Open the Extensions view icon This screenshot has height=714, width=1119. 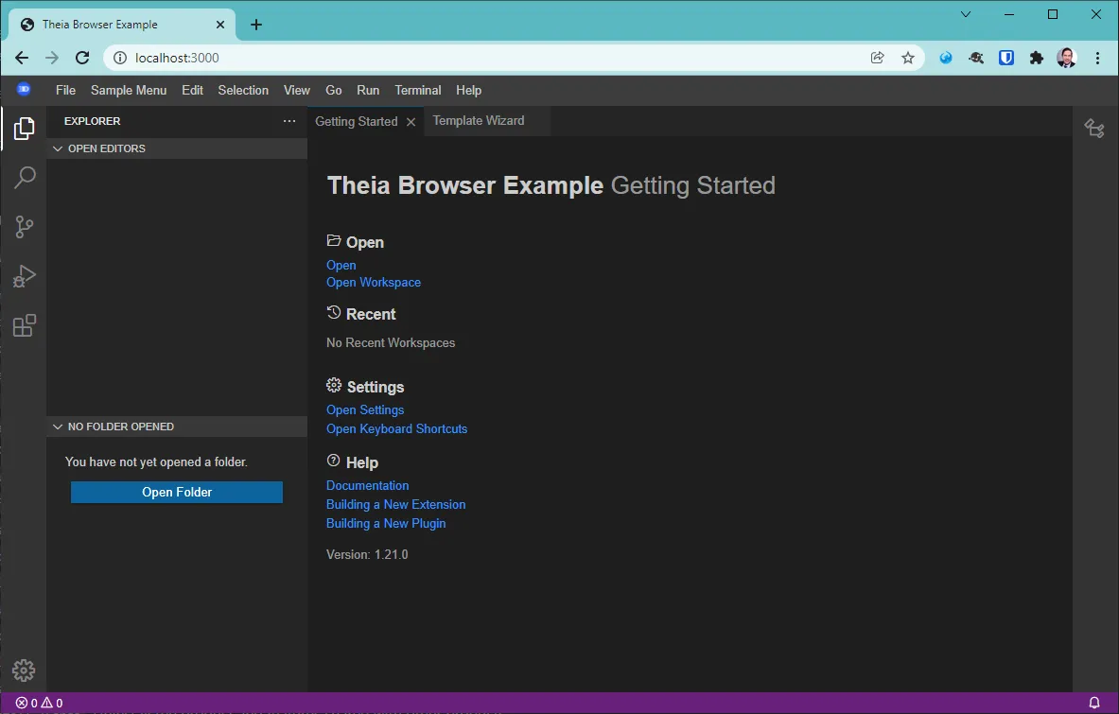pos(25,326)
